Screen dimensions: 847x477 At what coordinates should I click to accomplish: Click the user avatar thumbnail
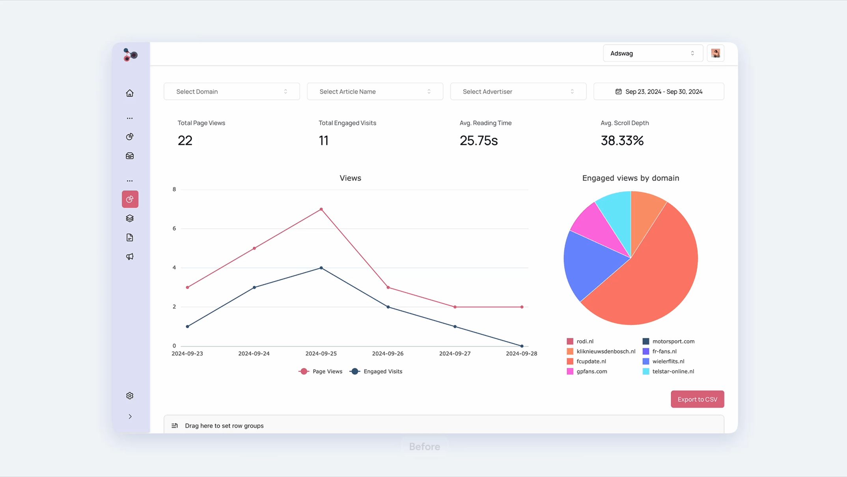[715, 53]
